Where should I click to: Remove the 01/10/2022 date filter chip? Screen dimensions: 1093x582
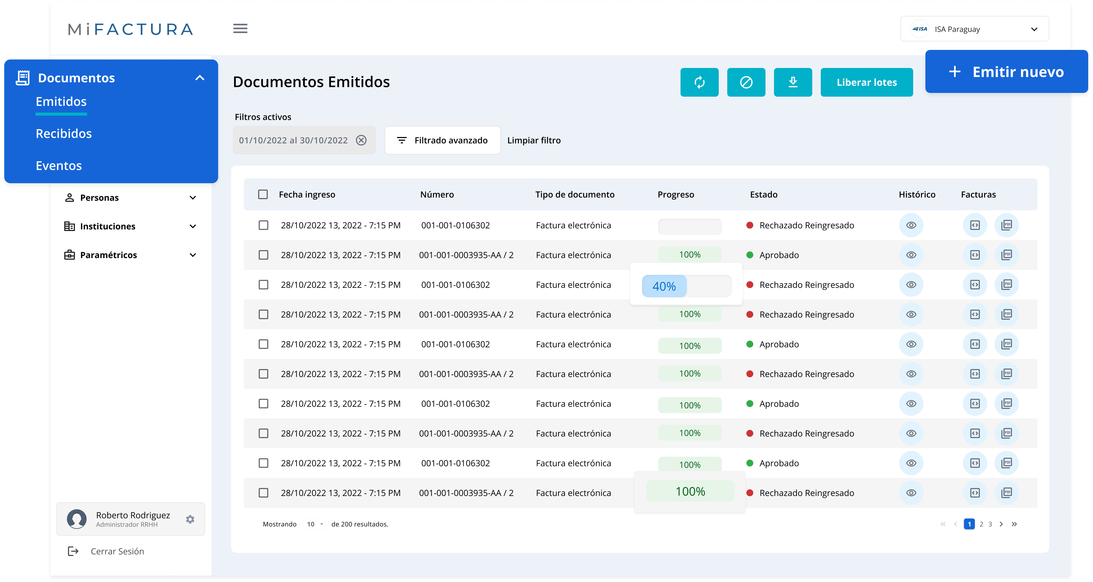point(361,140)
